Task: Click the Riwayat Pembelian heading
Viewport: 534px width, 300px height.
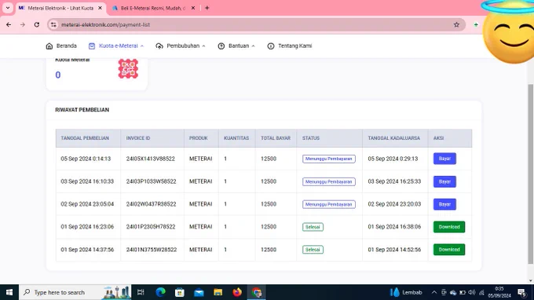Action: click(82, 110)
